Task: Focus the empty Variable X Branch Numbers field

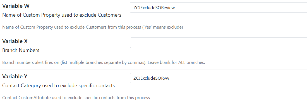Action: coord(218,43)
